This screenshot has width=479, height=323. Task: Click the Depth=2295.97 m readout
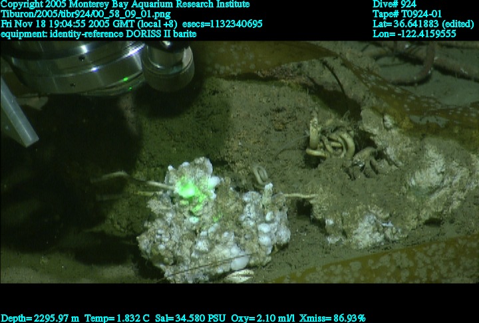(40, 318)
